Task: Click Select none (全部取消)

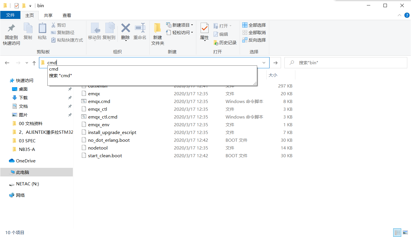Action: coord(254,33)
